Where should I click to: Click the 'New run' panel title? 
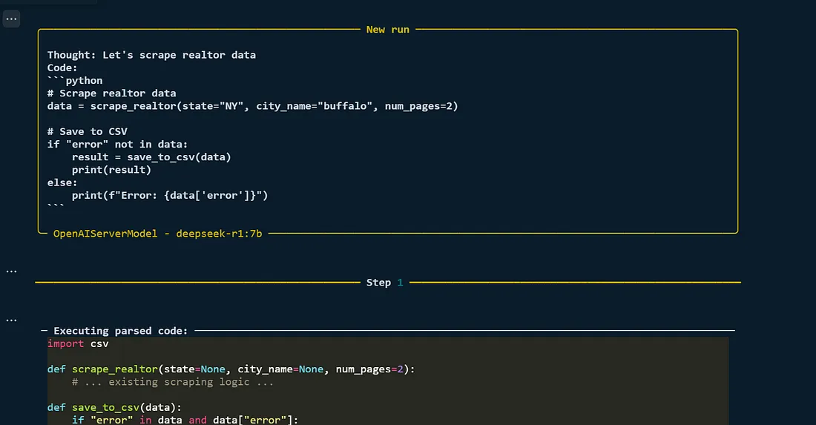coord(388,30)
